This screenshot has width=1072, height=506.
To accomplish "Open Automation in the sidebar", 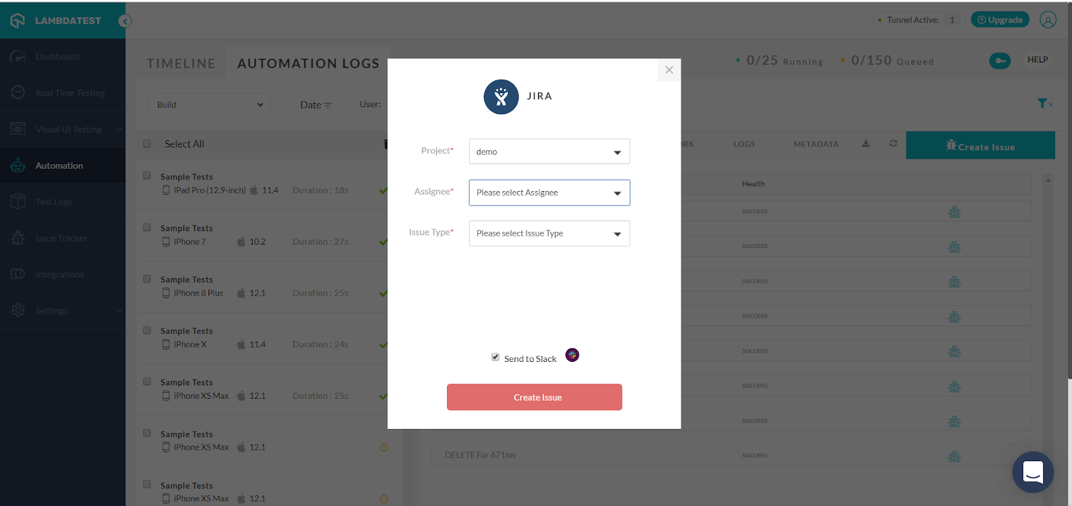I will (59, 166).
